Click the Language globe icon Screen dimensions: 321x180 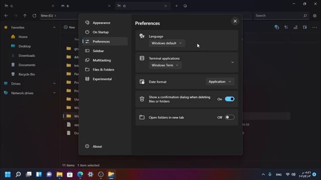(x=142, y=36)
